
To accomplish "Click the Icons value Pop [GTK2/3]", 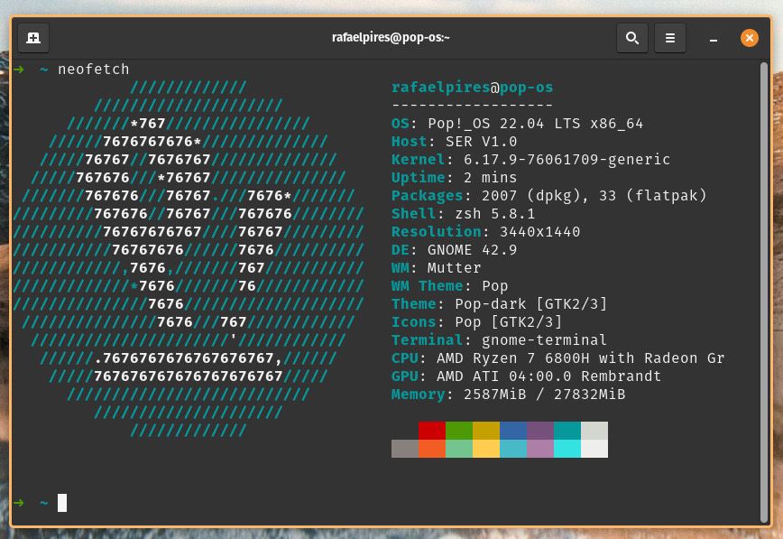I will 509,321.
